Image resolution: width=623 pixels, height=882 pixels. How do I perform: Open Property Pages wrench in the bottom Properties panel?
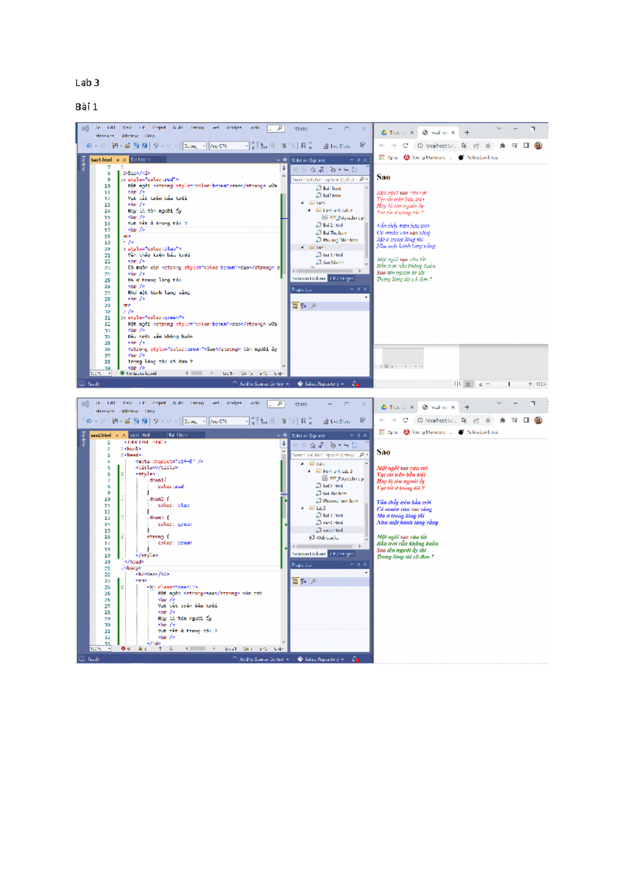[x=314, y=581]
